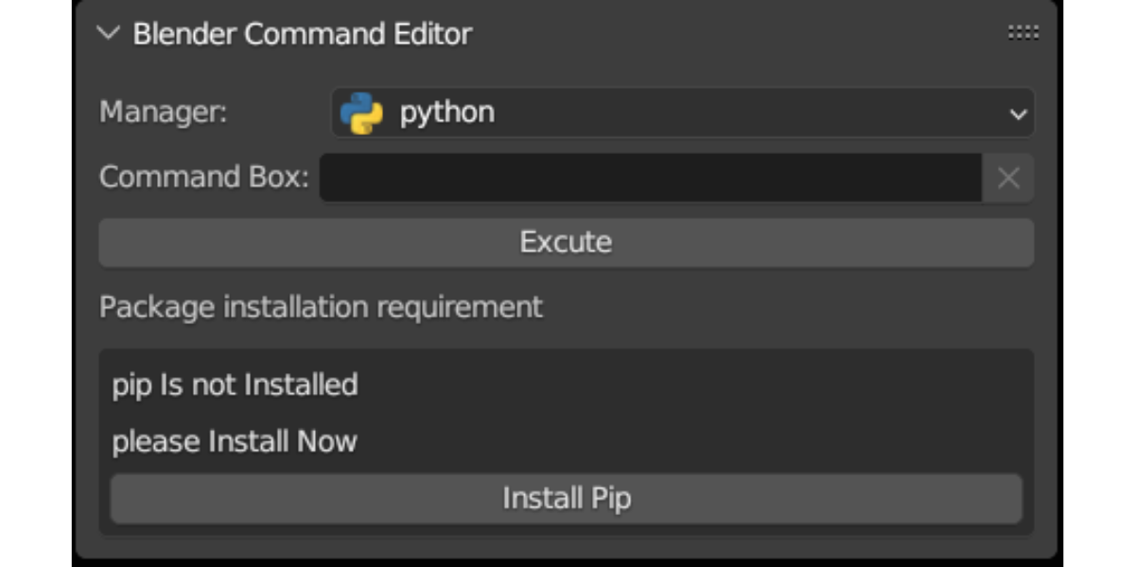
Task: Open the Manager dropdown arrow
Action: (1018, 114)
